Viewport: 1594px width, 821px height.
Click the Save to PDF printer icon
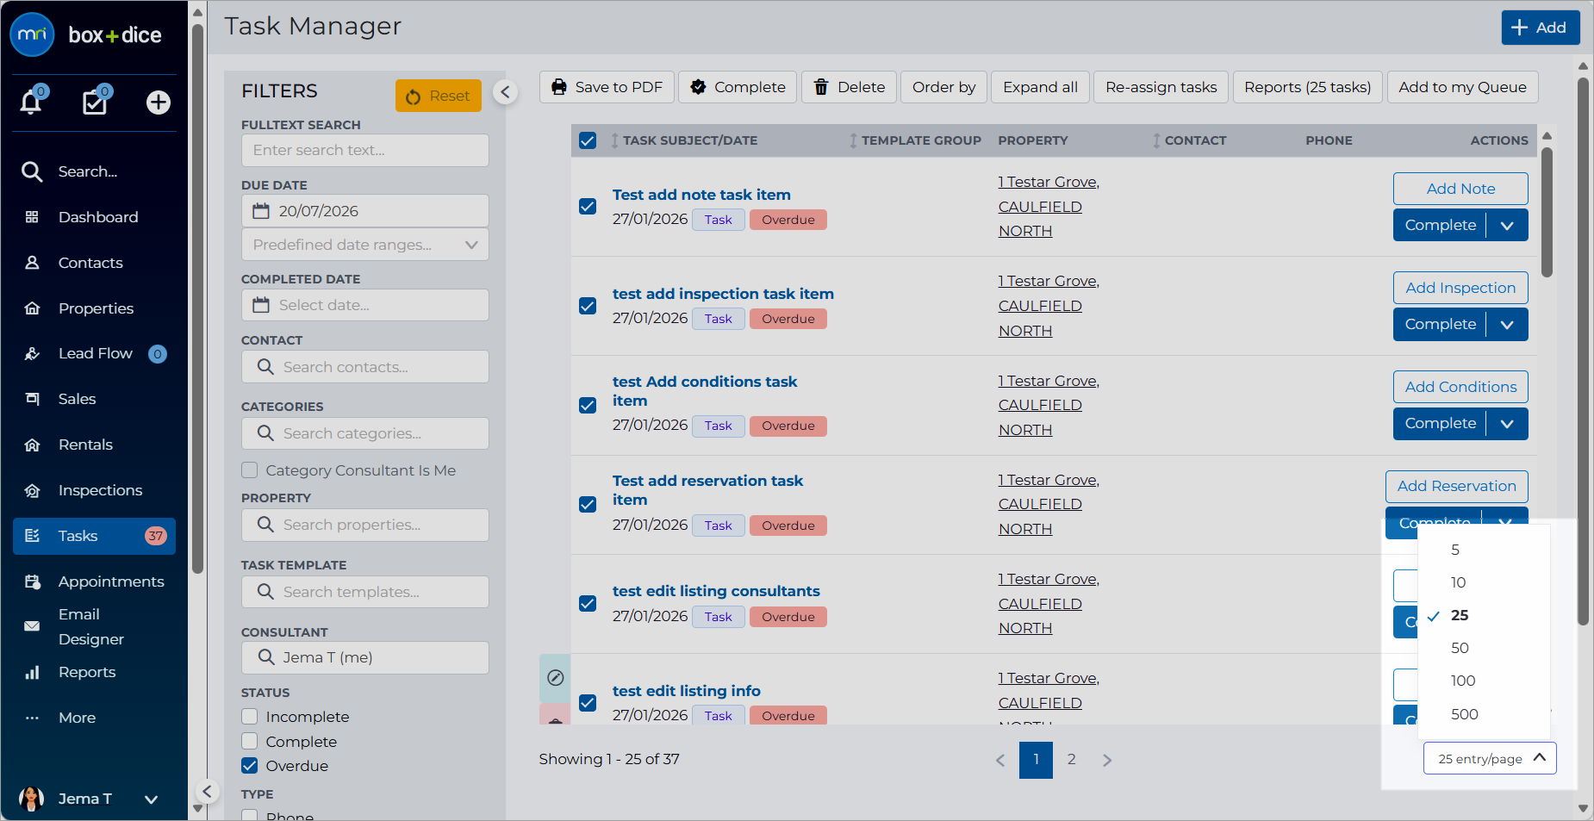click(559, 87)
